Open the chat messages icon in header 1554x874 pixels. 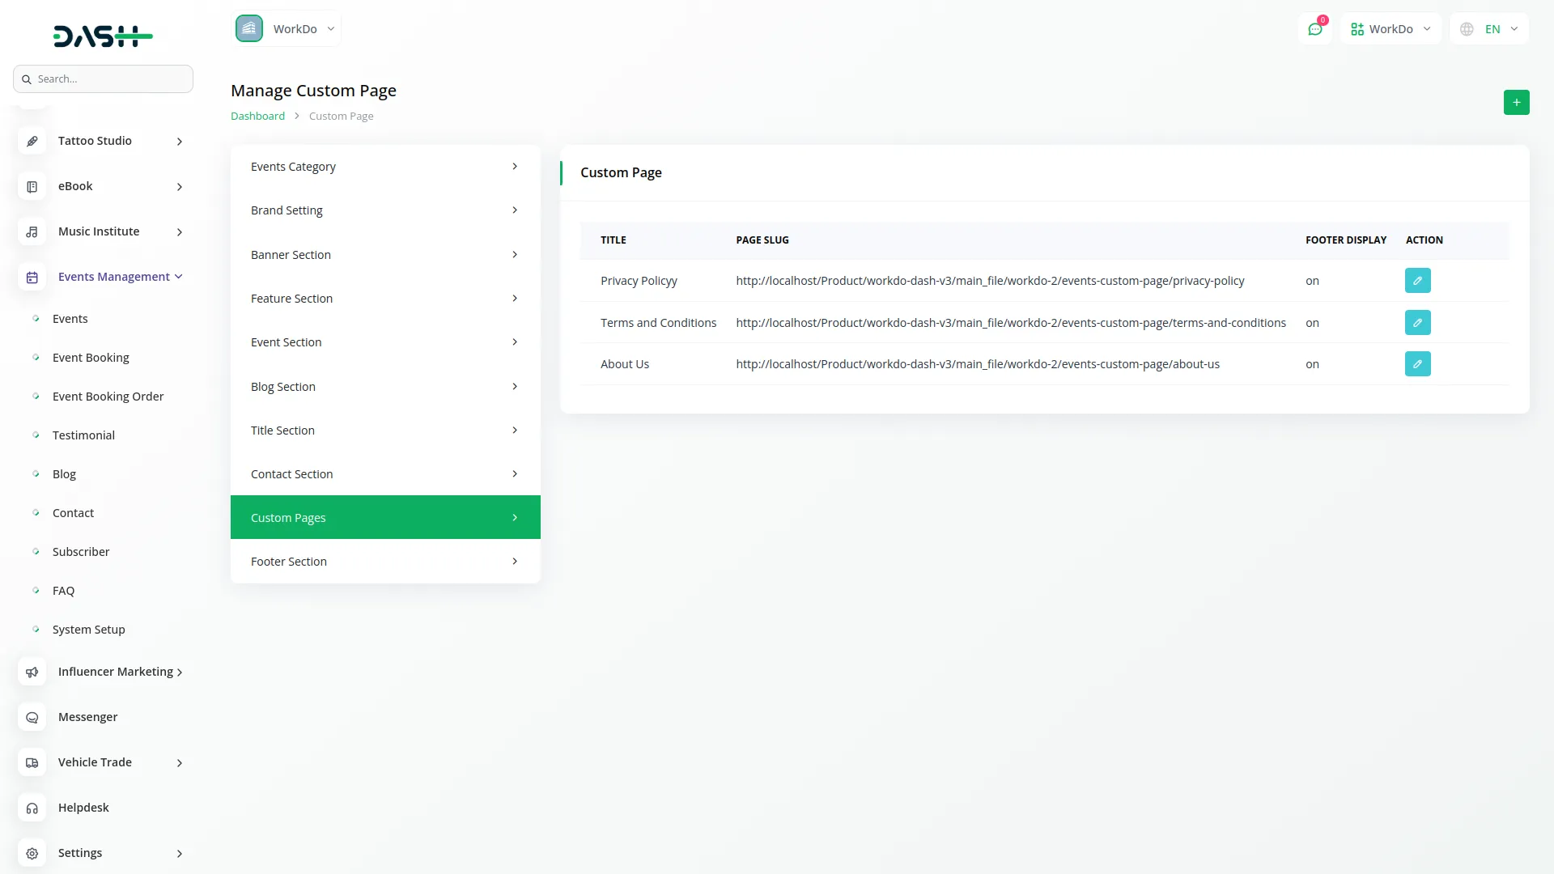tap(1315, 29)
